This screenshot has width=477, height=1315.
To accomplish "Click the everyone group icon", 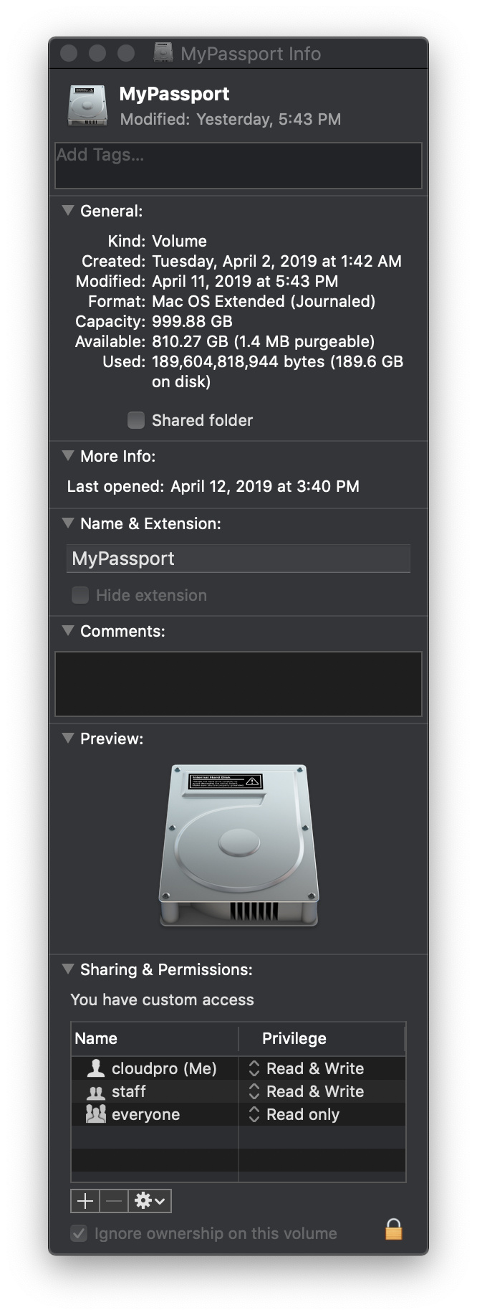I will 95,1114.
